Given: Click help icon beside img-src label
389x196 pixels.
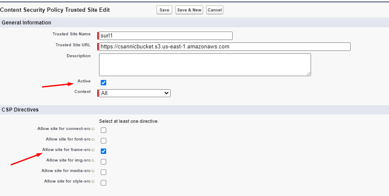Looking at the screenshot, I should pos(93,161).
